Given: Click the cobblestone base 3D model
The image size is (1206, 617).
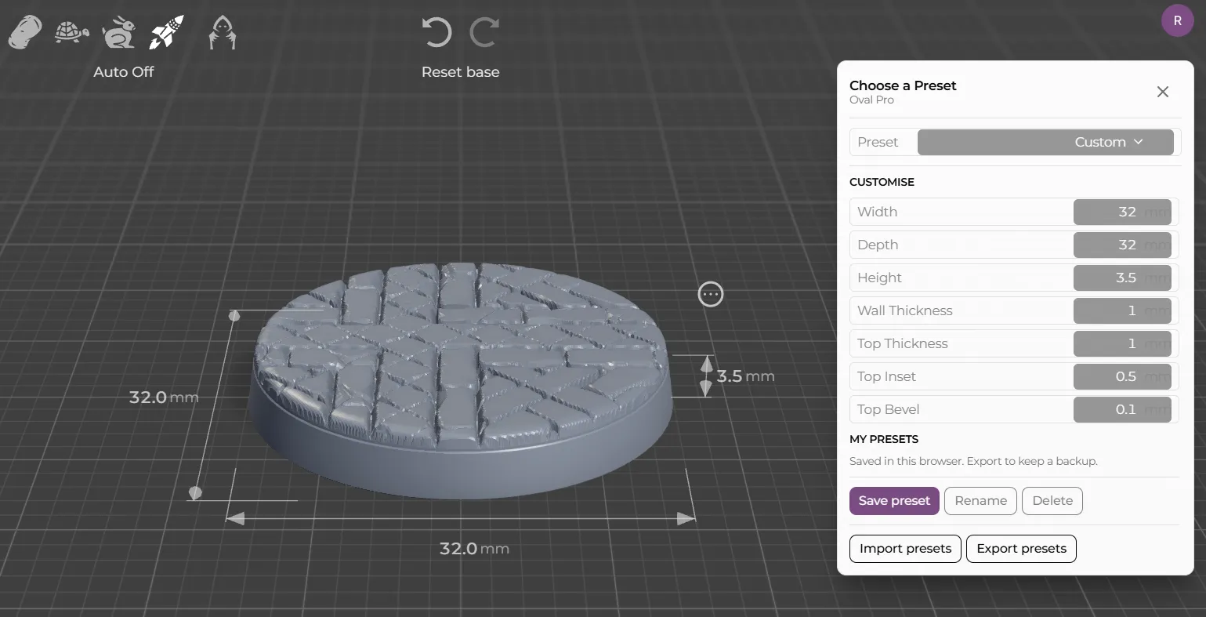Looking at the screenshot, I should pos(460,380).
